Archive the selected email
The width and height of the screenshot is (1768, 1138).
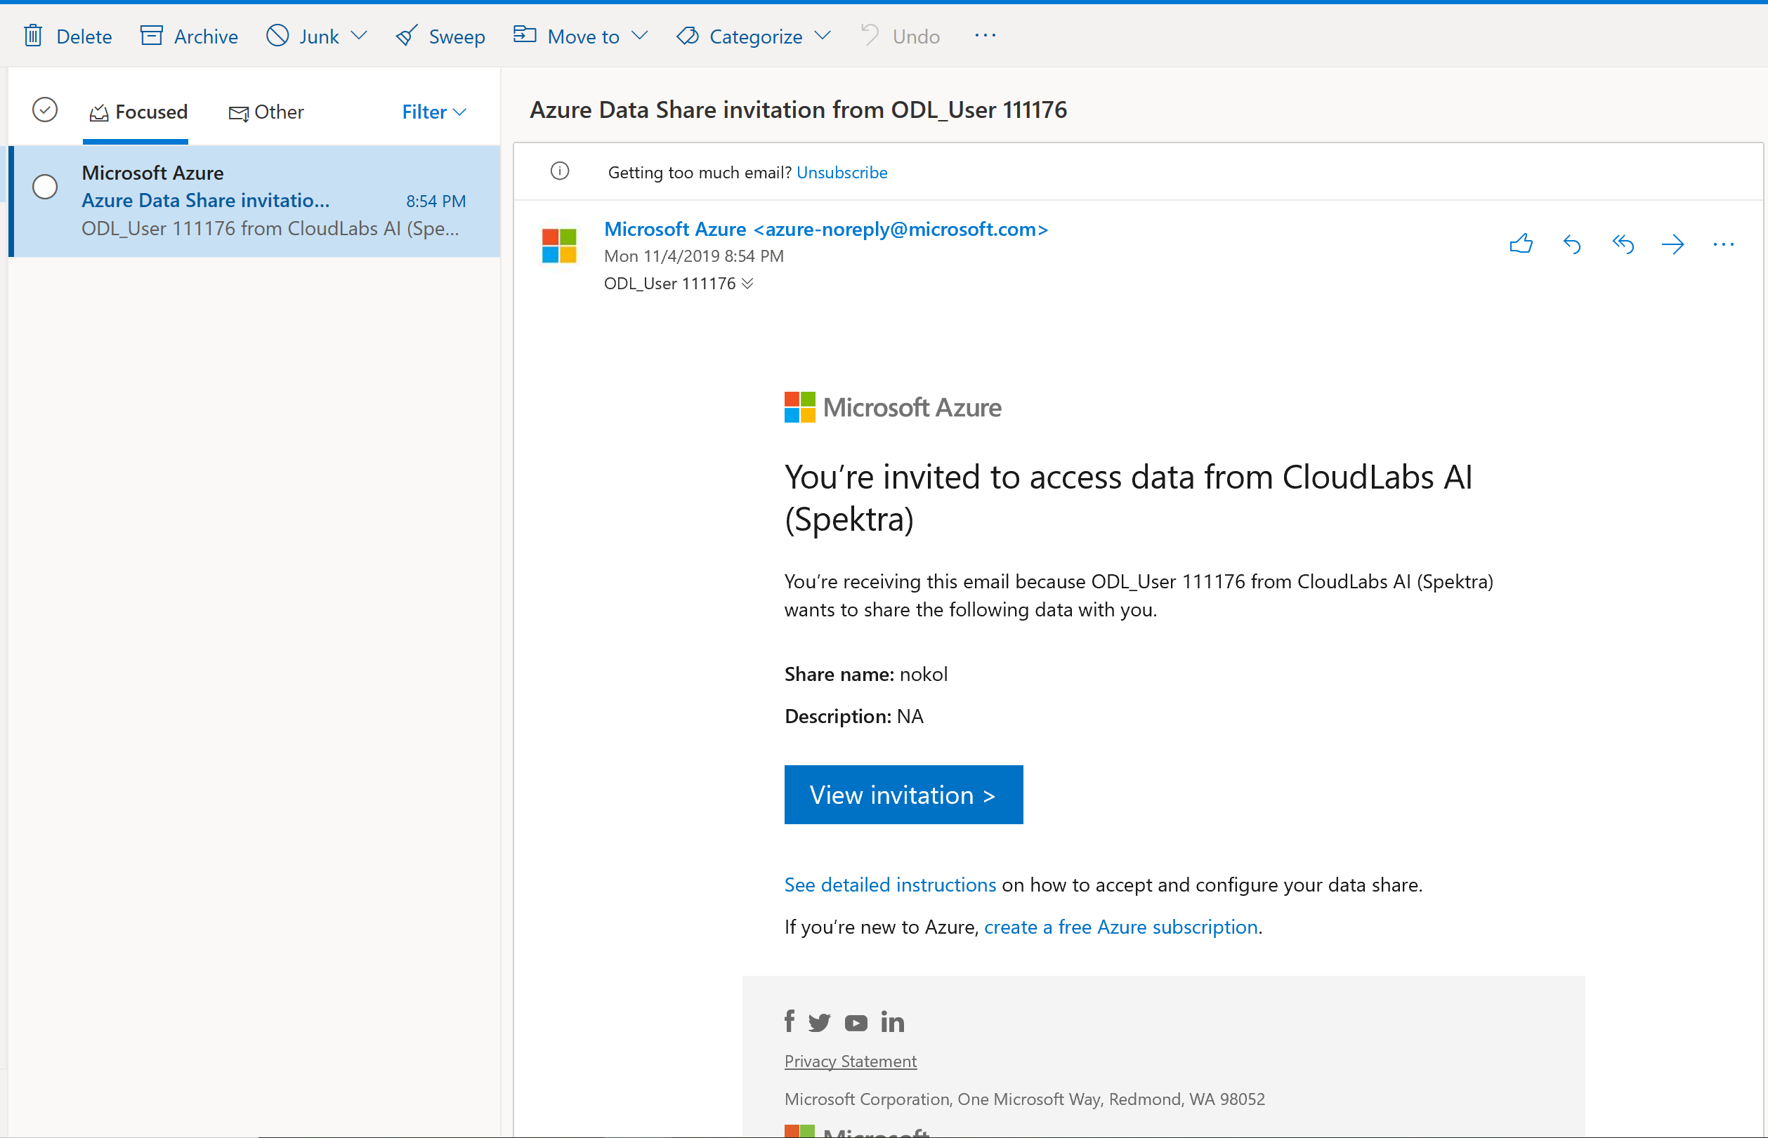coord(189,36)
